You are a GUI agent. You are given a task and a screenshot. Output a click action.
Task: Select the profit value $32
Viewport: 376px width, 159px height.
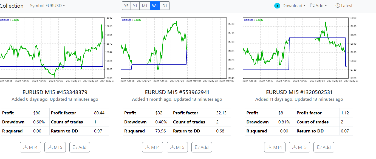(x=158, y=113)
